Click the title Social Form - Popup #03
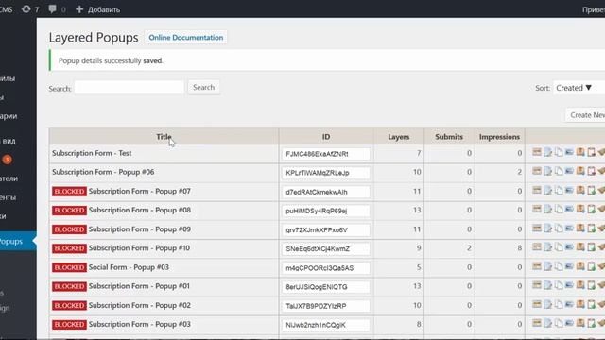The width and height of the screenshot is (605, 340). (129, 267)
